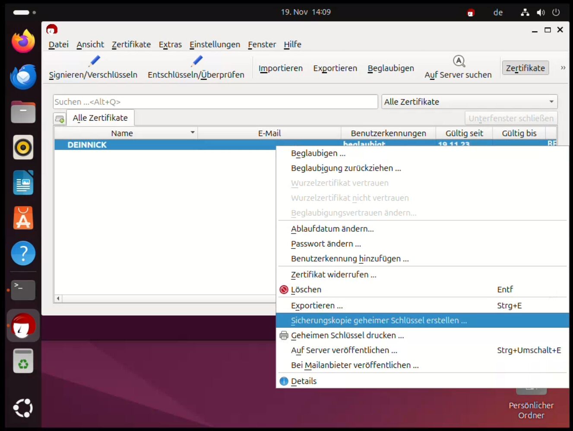This screenshot has width=573, height=431.
Task: Expand the Alle Zertifikate filter dropdown
Action: coord(551,102)
